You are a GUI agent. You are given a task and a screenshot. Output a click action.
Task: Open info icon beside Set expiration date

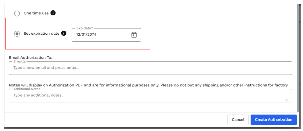pos(64,33)
